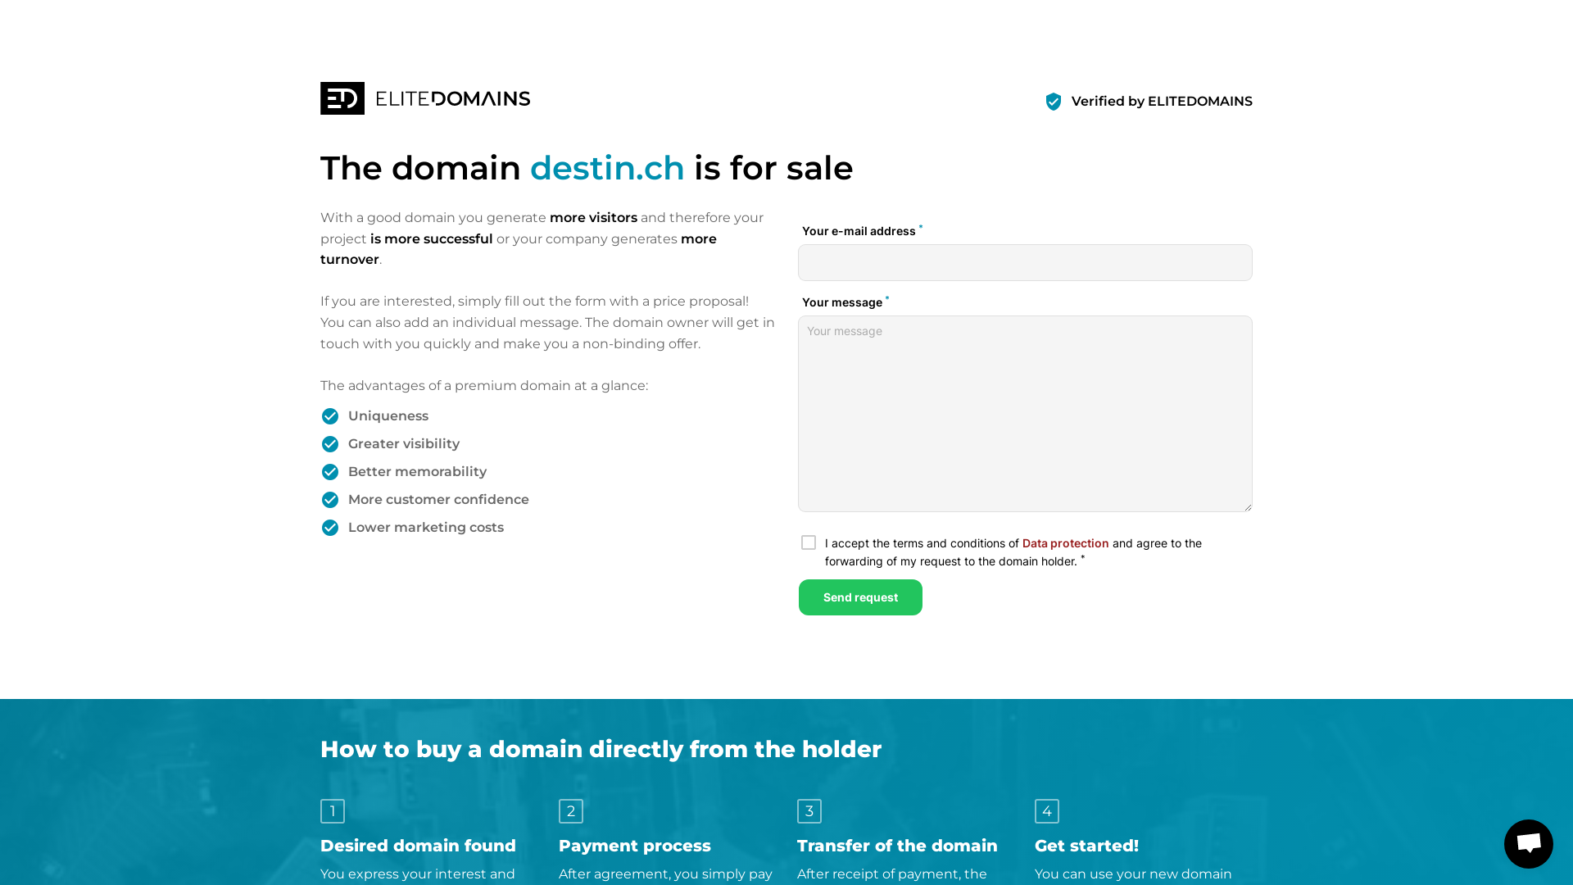
Task: Click the ELITEDOMAINS logo
Action: (425, 98)
